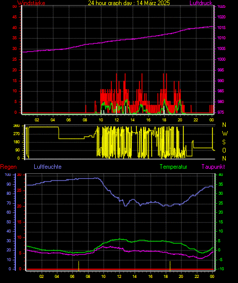238x283 pixels.
Task: Click hour 20 below the Temperatur chart
Action: click(181, 276)
